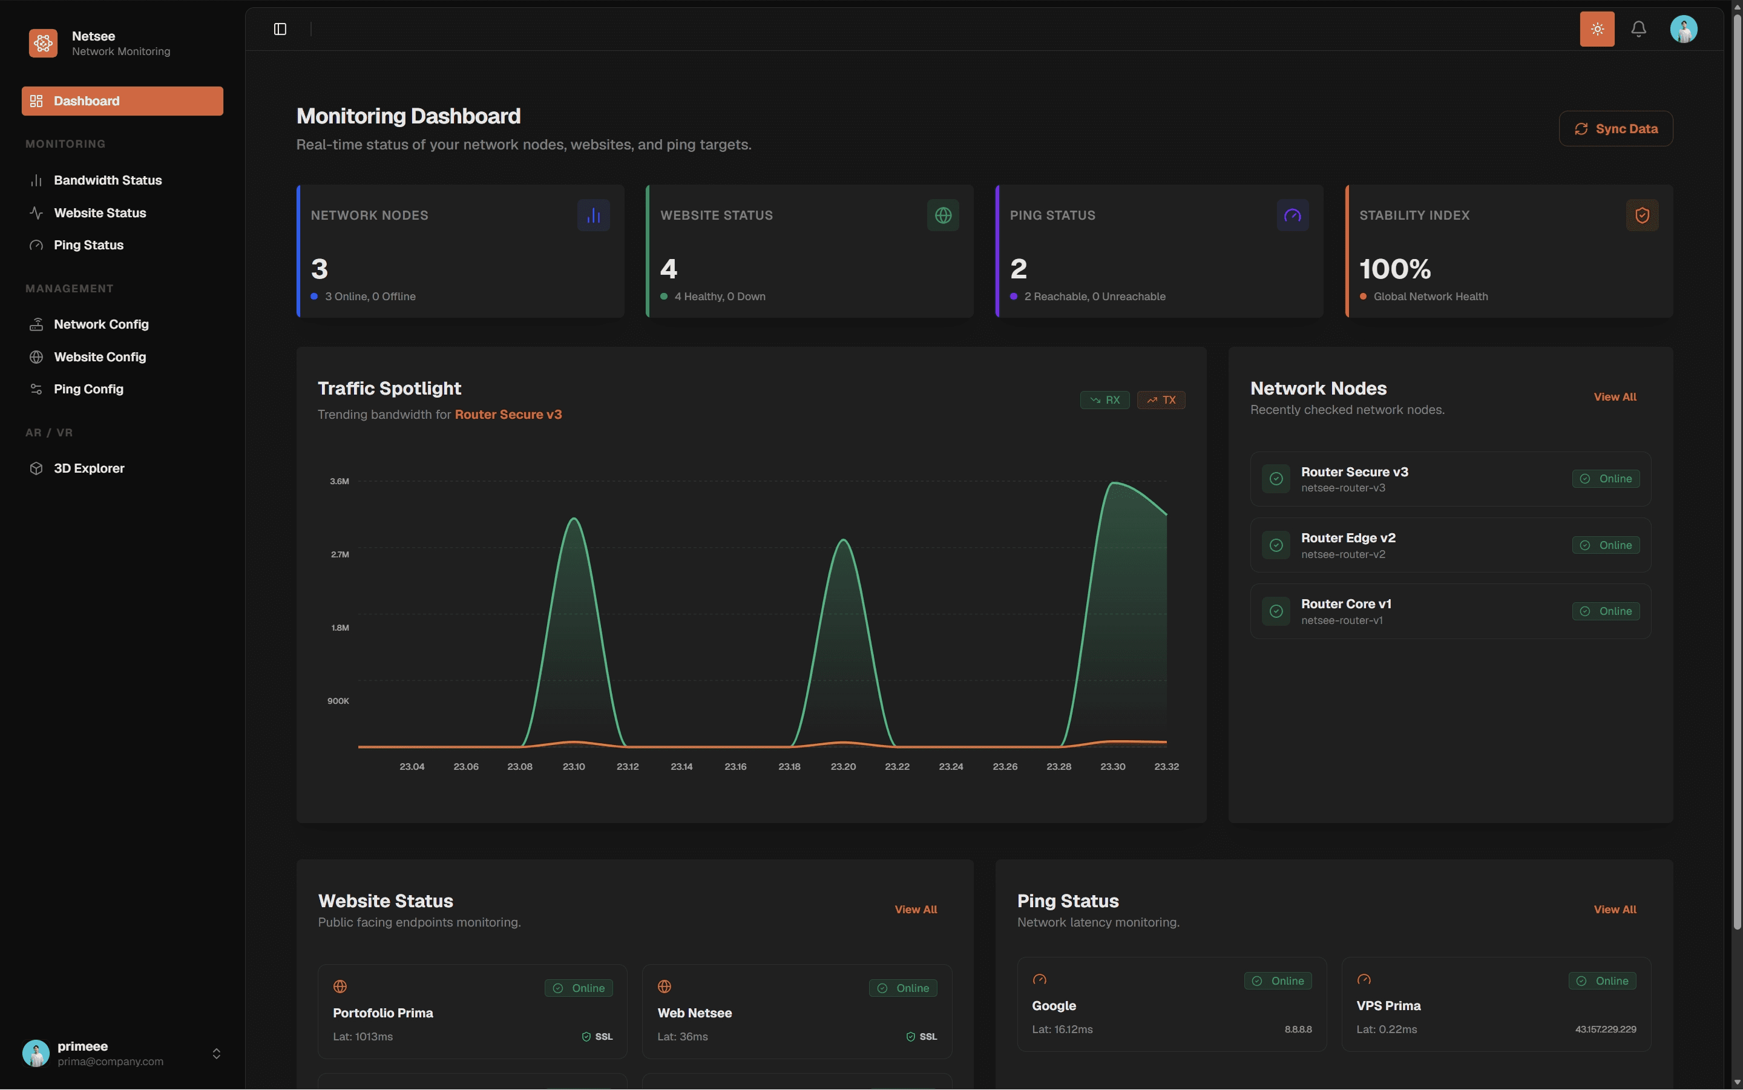
Task: Click the Stability Index 100% card
Action: 1509,251
